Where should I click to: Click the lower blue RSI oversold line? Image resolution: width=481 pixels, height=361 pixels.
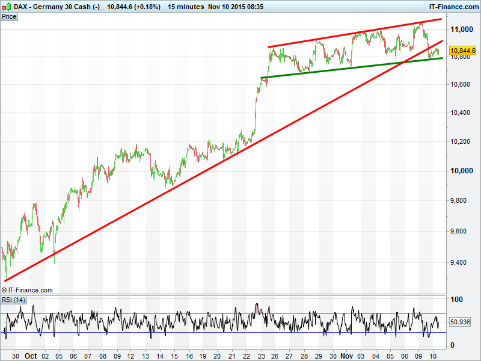pos(180,332)
